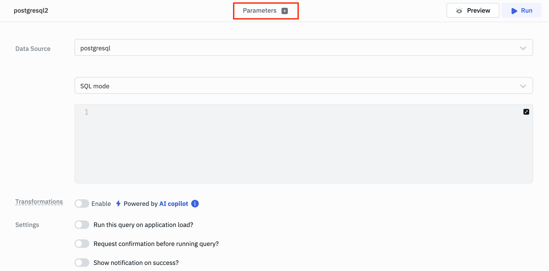Image resolution: width=549 pixels, height=271 pixels.
Task: Click inside the SQL query editor line 1
Action: pos(291,112)
